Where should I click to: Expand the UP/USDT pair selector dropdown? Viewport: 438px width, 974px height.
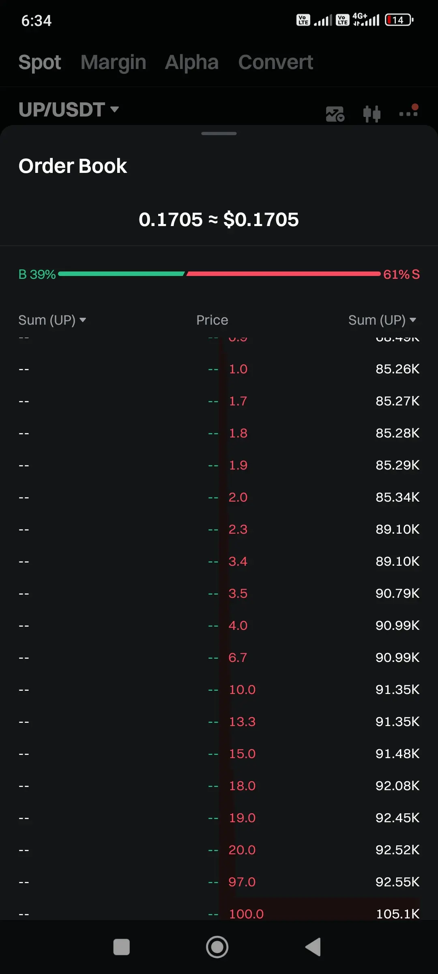coord(69,110)
